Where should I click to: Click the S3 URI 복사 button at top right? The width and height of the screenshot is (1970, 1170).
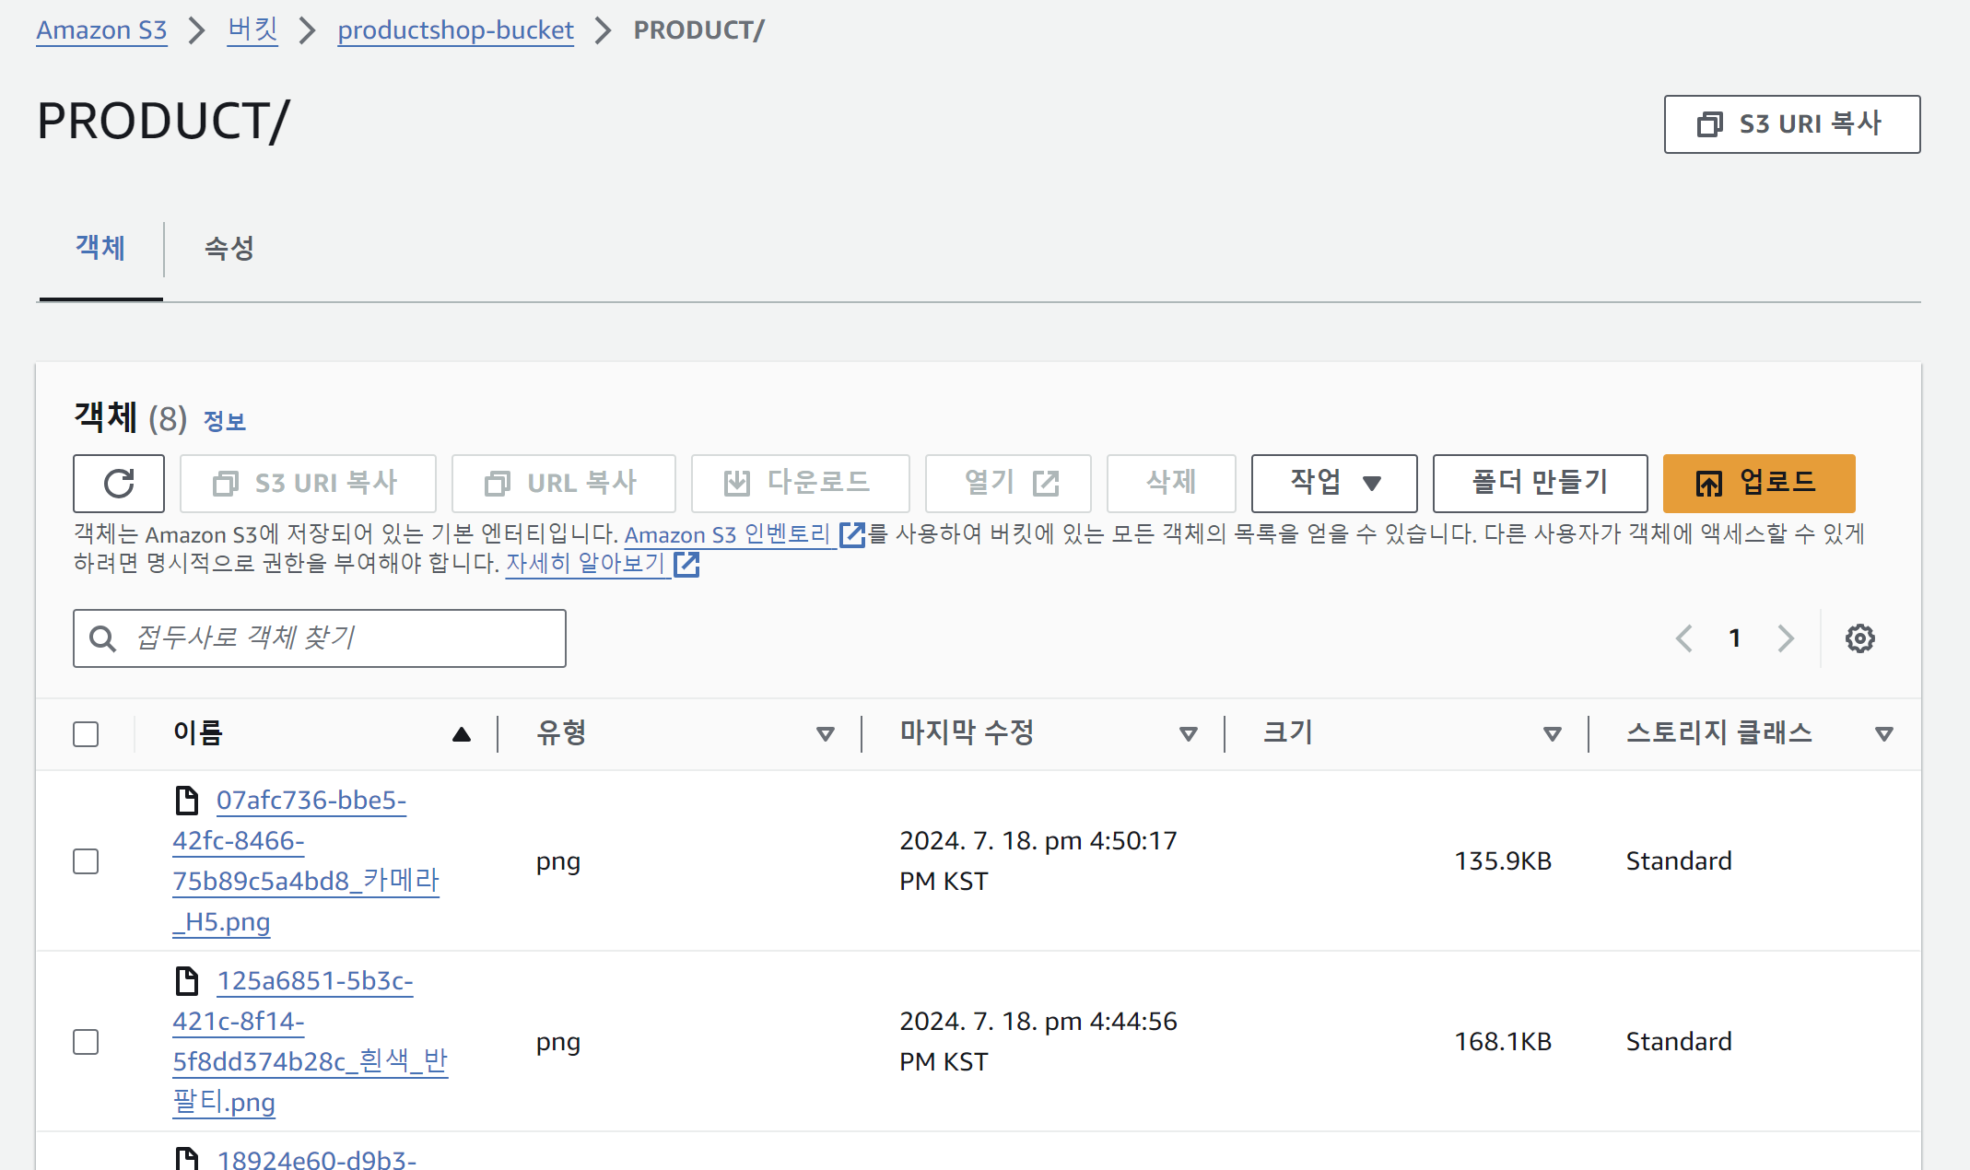(x=1791, y=124)
